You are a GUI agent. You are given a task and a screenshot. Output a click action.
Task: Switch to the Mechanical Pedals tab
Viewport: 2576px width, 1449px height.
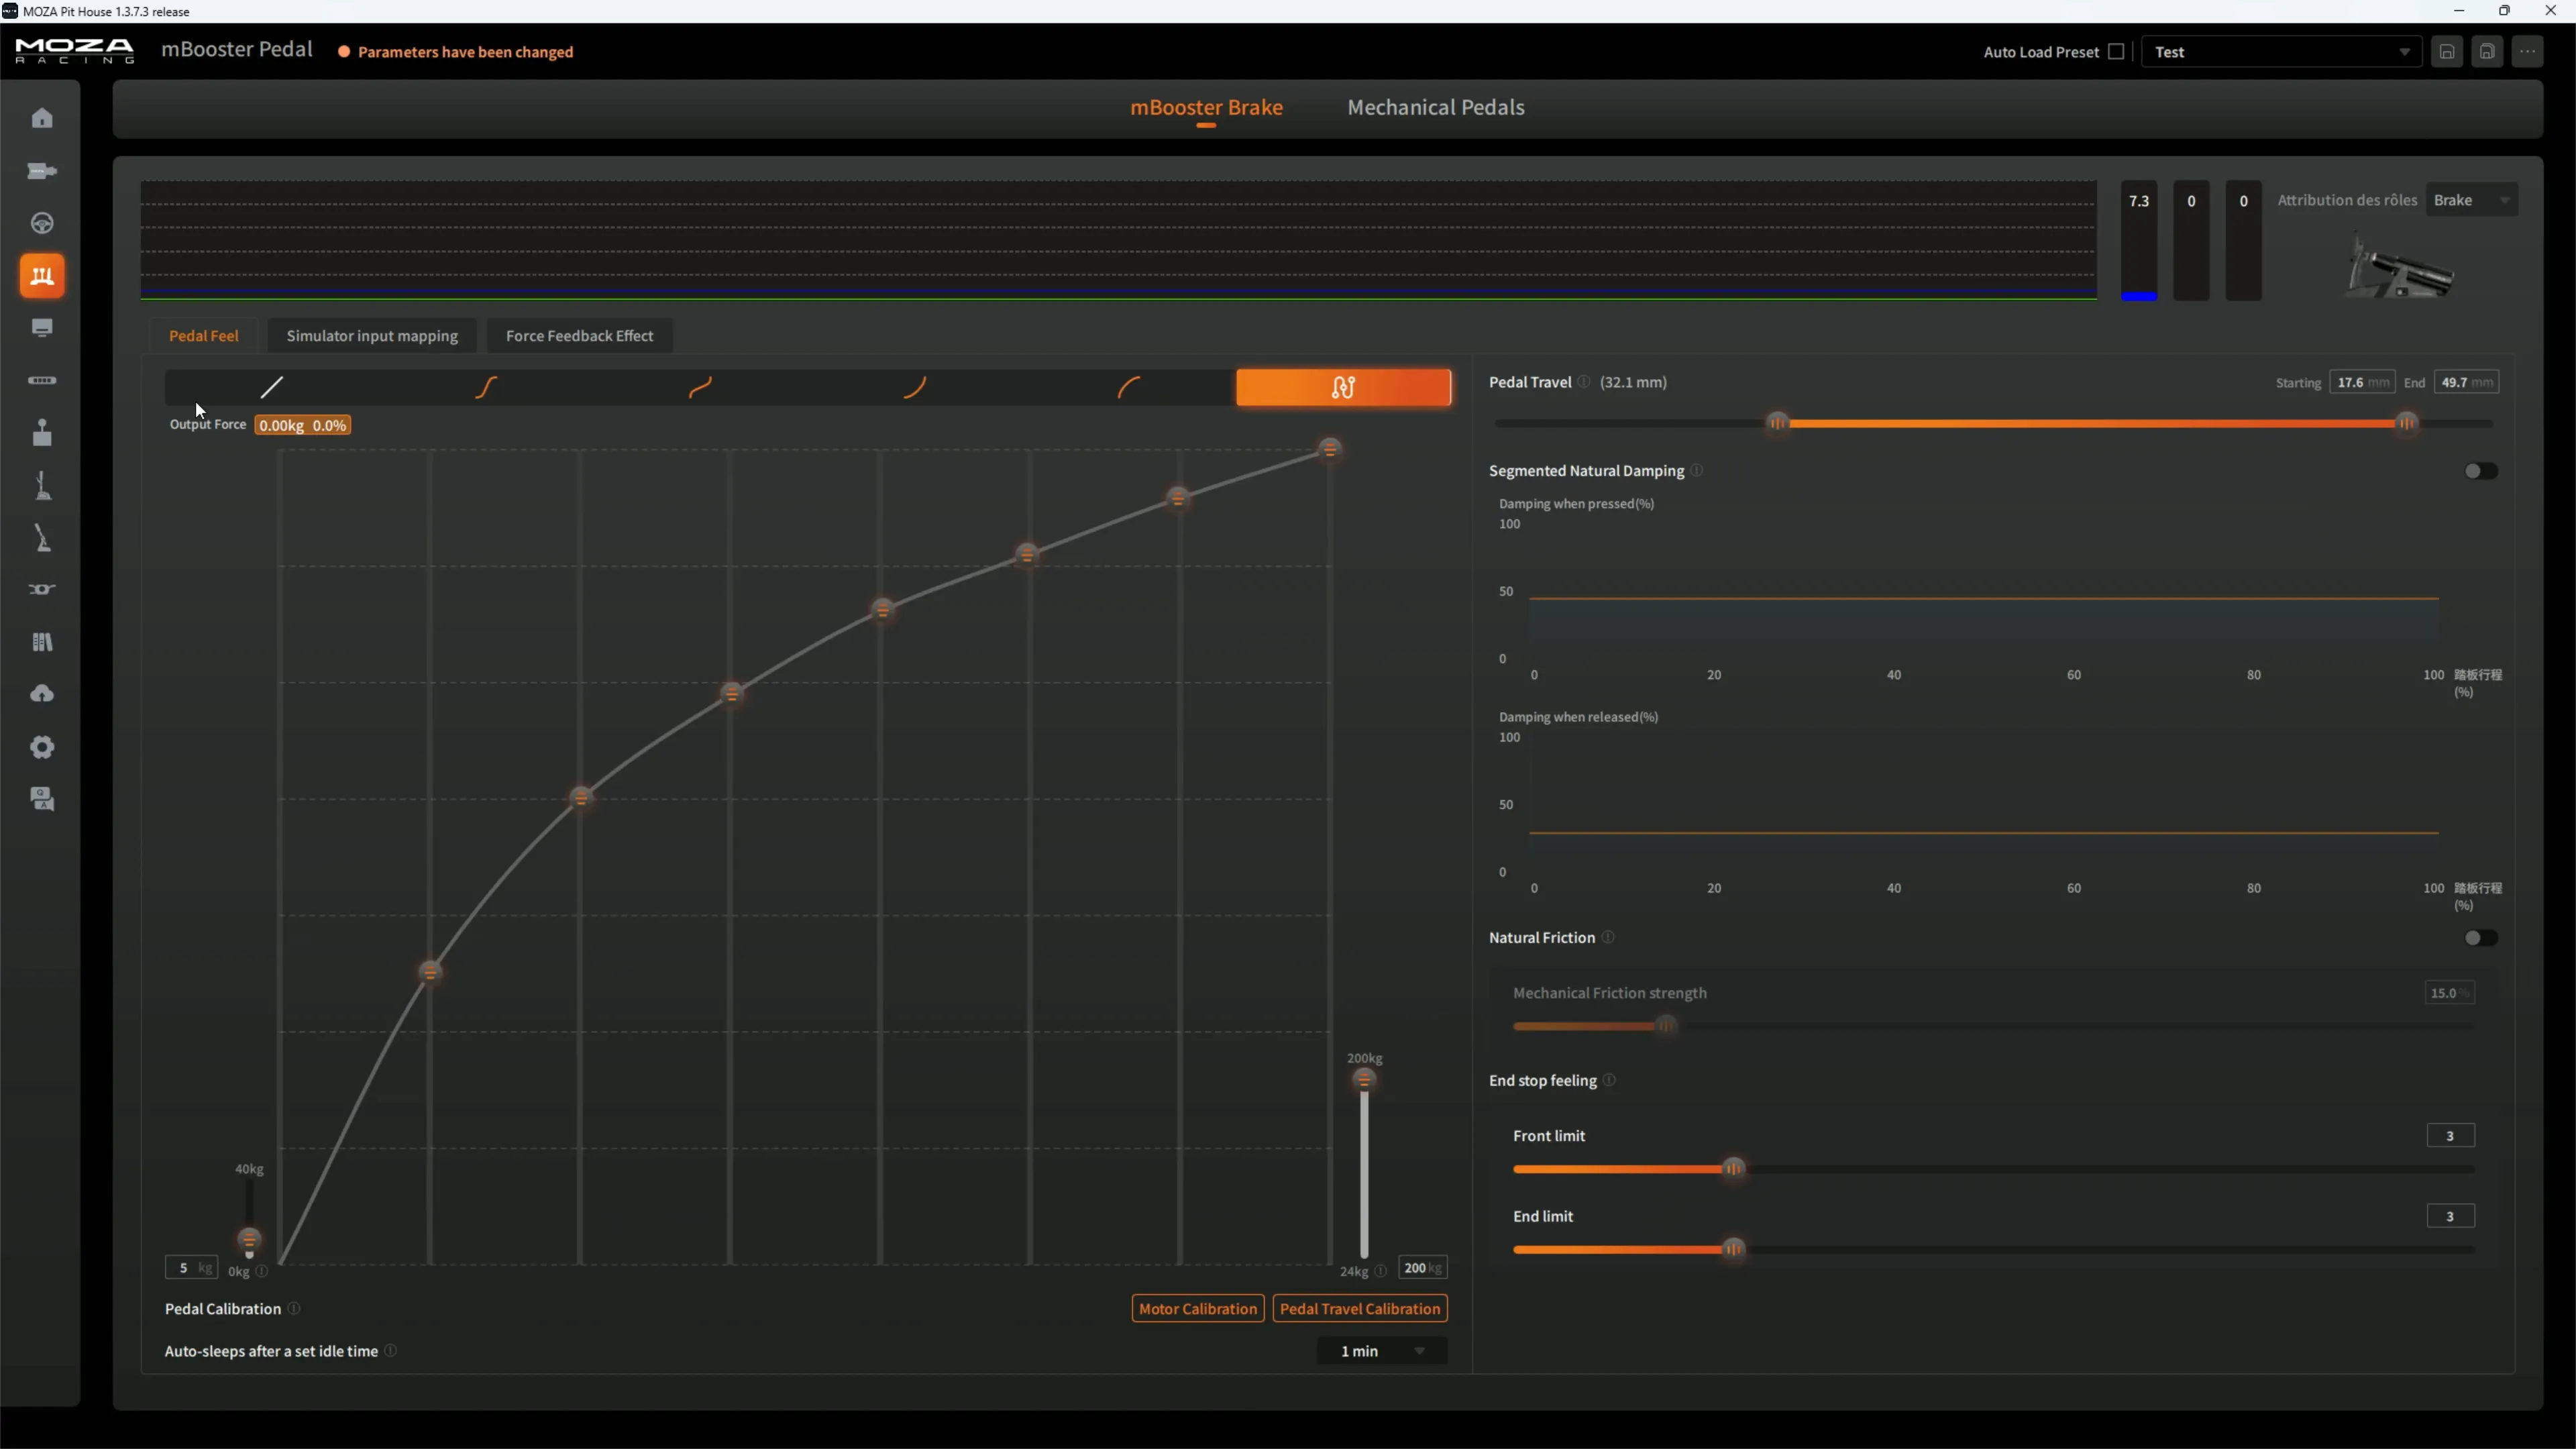coord(1435,107)
